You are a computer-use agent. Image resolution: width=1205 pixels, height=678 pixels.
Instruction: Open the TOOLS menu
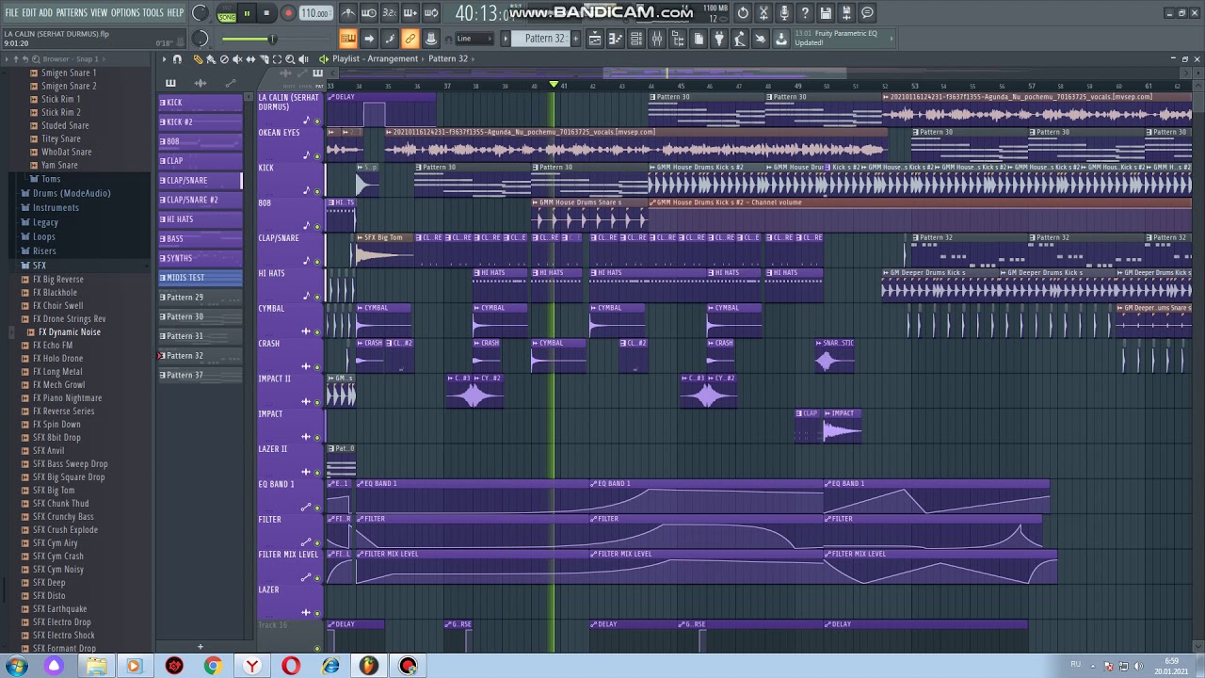click(153, 12)
